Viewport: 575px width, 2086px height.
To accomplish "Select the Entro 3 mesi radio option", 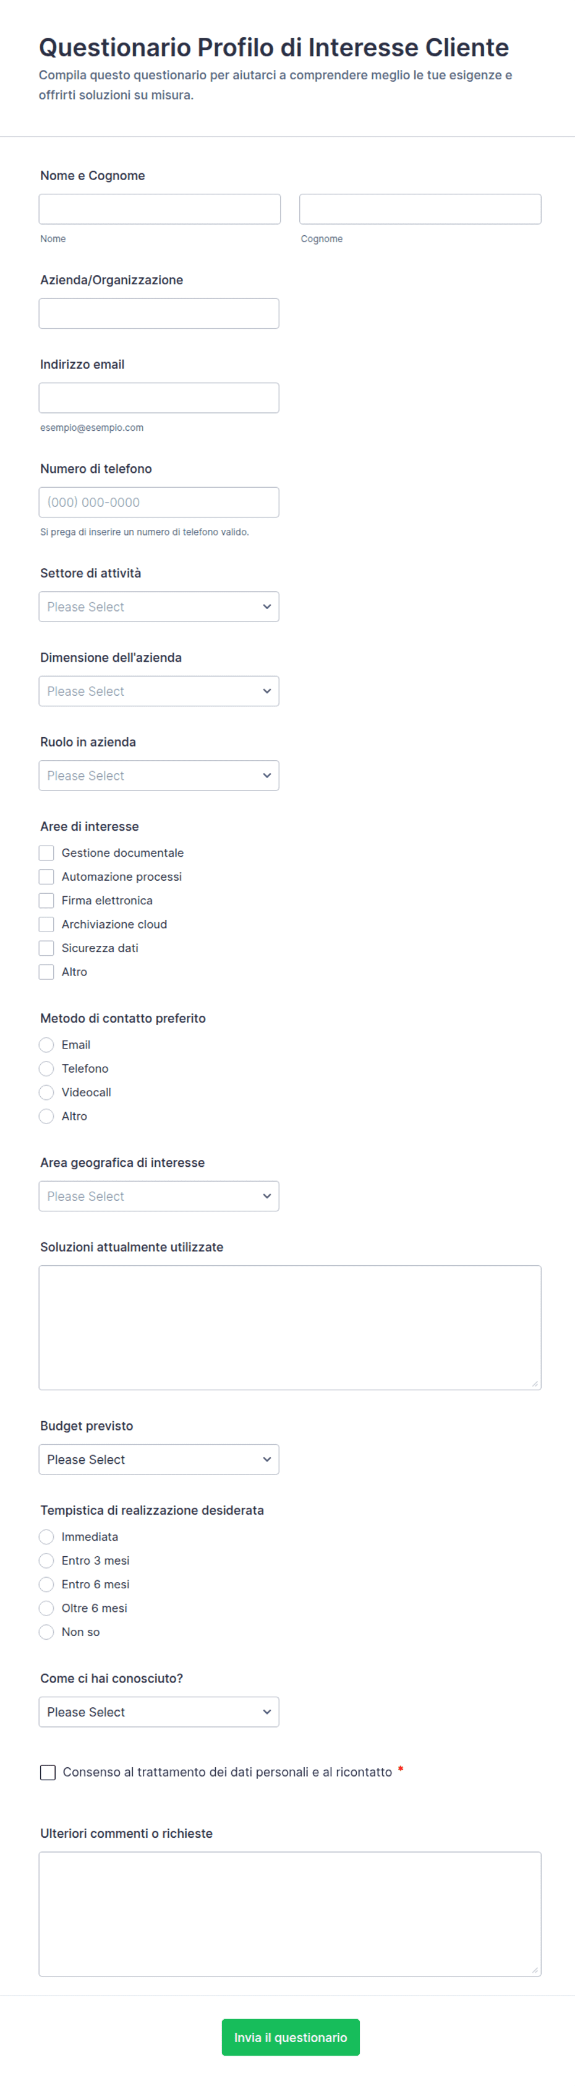I will point(47,1560).
